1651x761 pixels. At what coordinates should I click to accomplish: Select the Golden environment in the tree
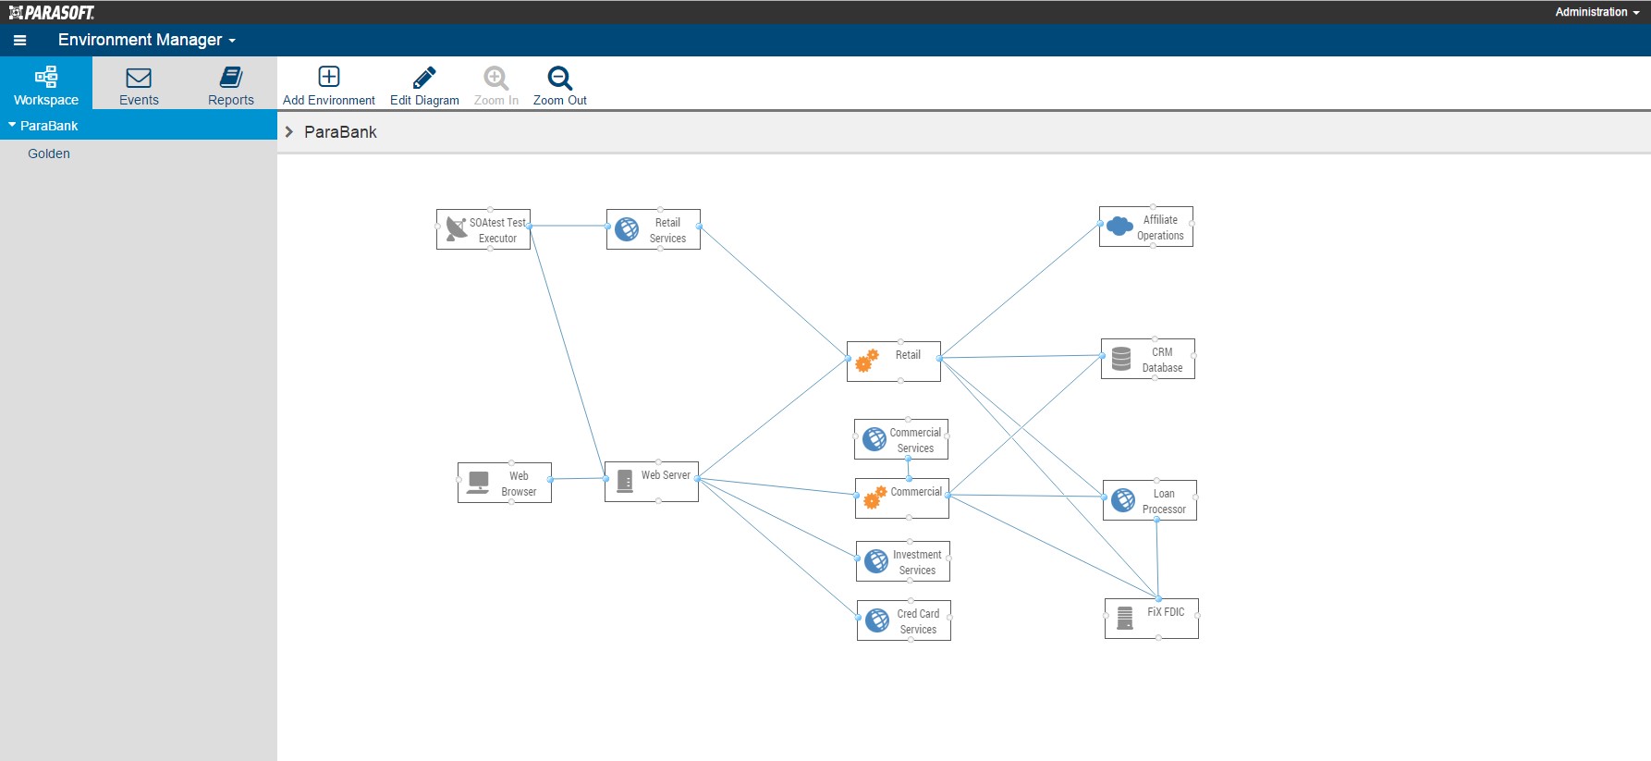(49, 153)
